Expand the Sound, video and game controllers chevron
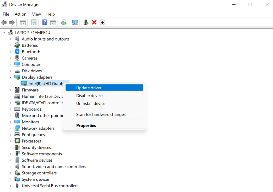 10,166
